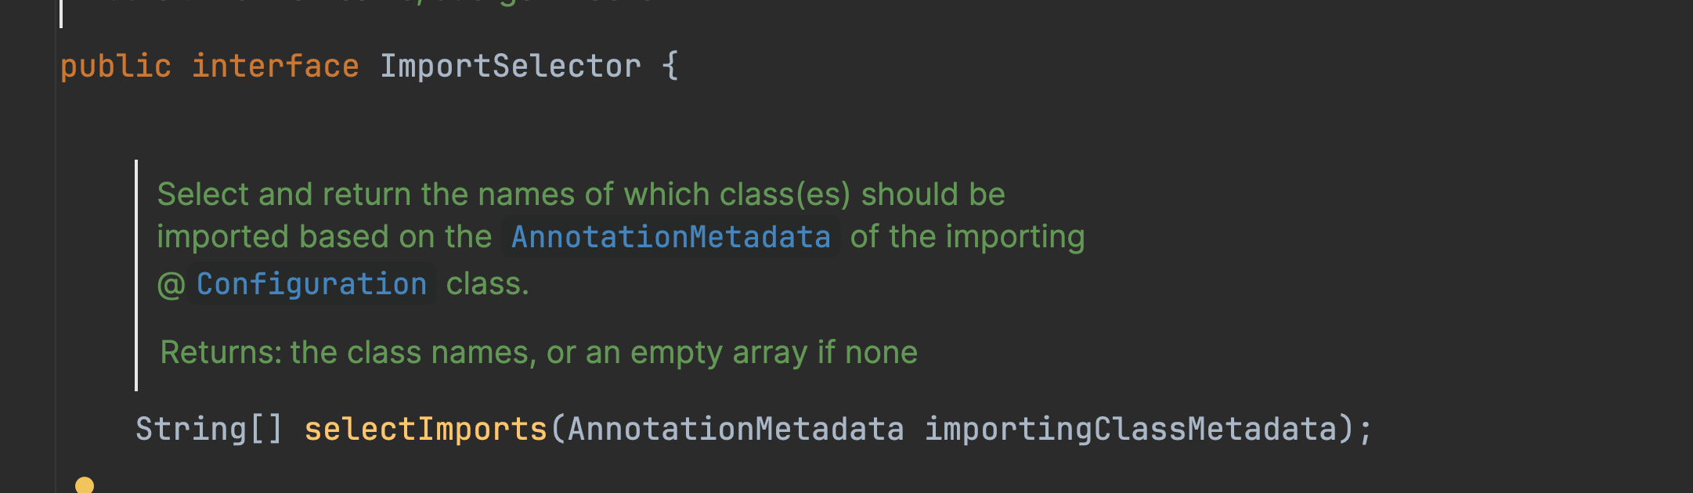
Task: Click the 'imported based on the' doc text
Action: pos(324,237)
